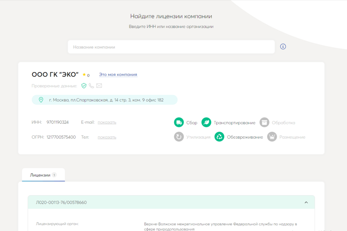This screenshot has width=347, height=231.
Task: Click the company name ООО ГК "ЭКО"
Action: pos(55,74)
